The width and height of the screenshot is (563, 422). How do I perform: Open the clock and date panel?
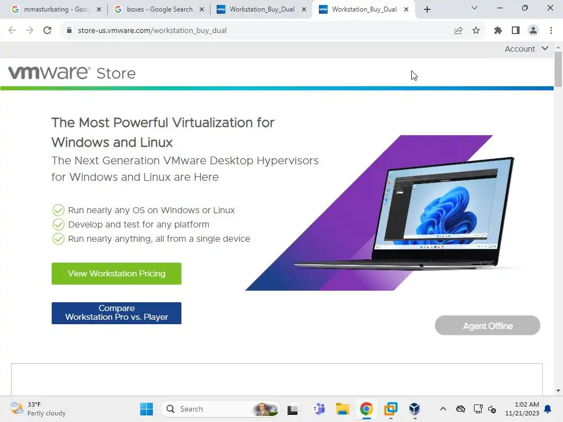click(522, 409)
